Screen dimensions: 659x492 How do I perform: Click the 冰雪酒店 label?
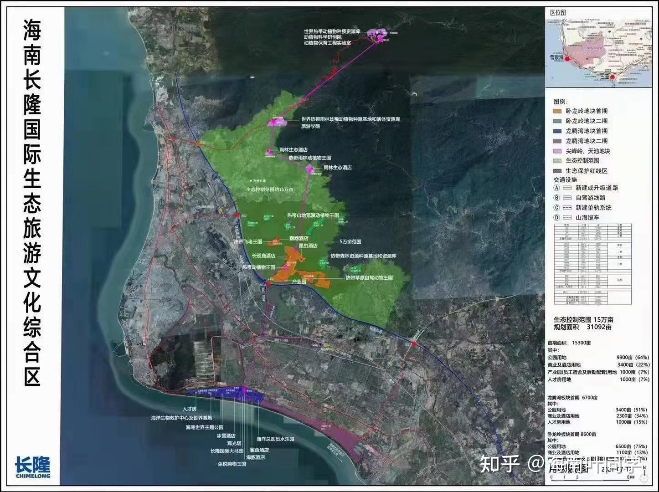click(226, 436)
